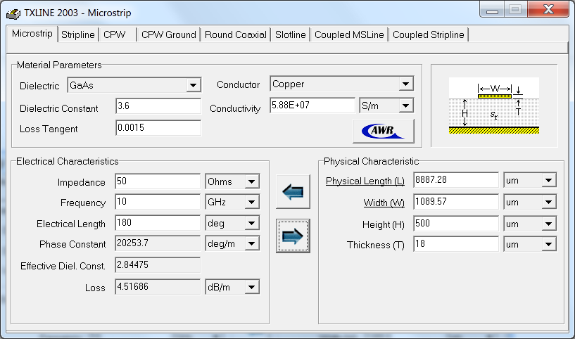Click the microstrip cross-section diagram
Image resolution: width=575 pixels, height=339 pixels.
pos(494,105)
